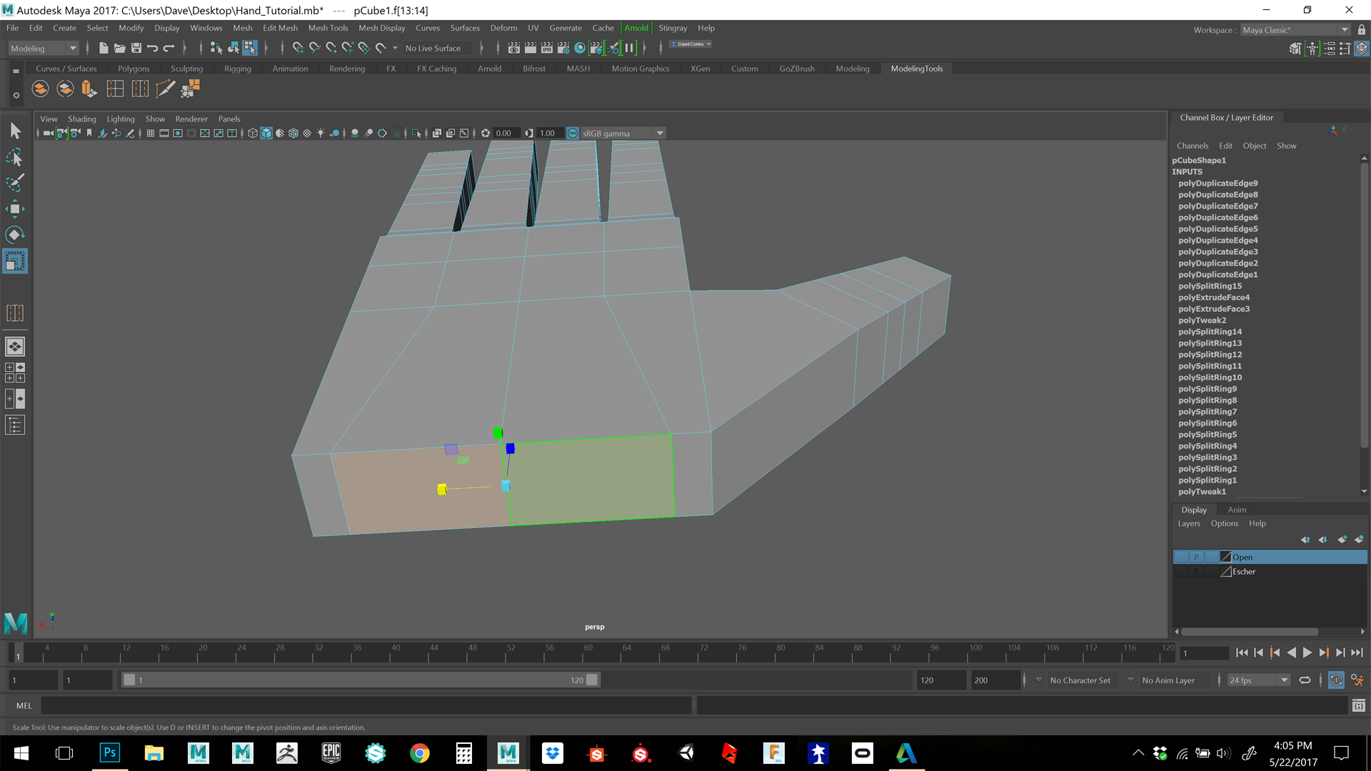The image size is (1371, 771).
Task: Open shelf options gear menu
Action: 16,95
